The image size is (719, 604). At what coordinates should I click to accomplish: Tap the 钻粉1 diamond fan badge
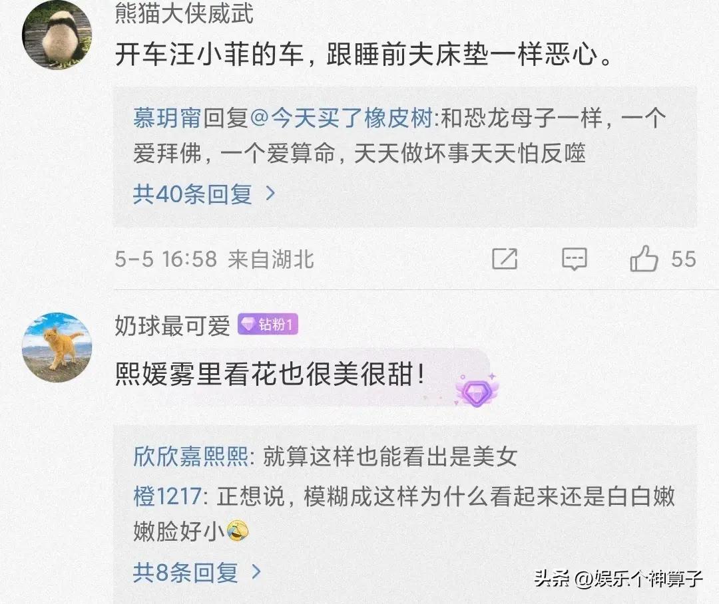click(x=268, y=325)
